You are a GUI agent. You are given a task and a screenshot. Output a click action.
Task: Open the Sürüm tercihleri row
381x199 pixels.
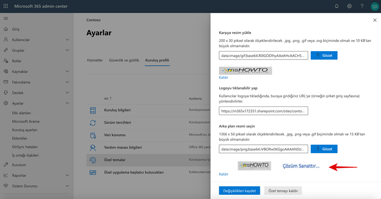(x=148, y=123)
